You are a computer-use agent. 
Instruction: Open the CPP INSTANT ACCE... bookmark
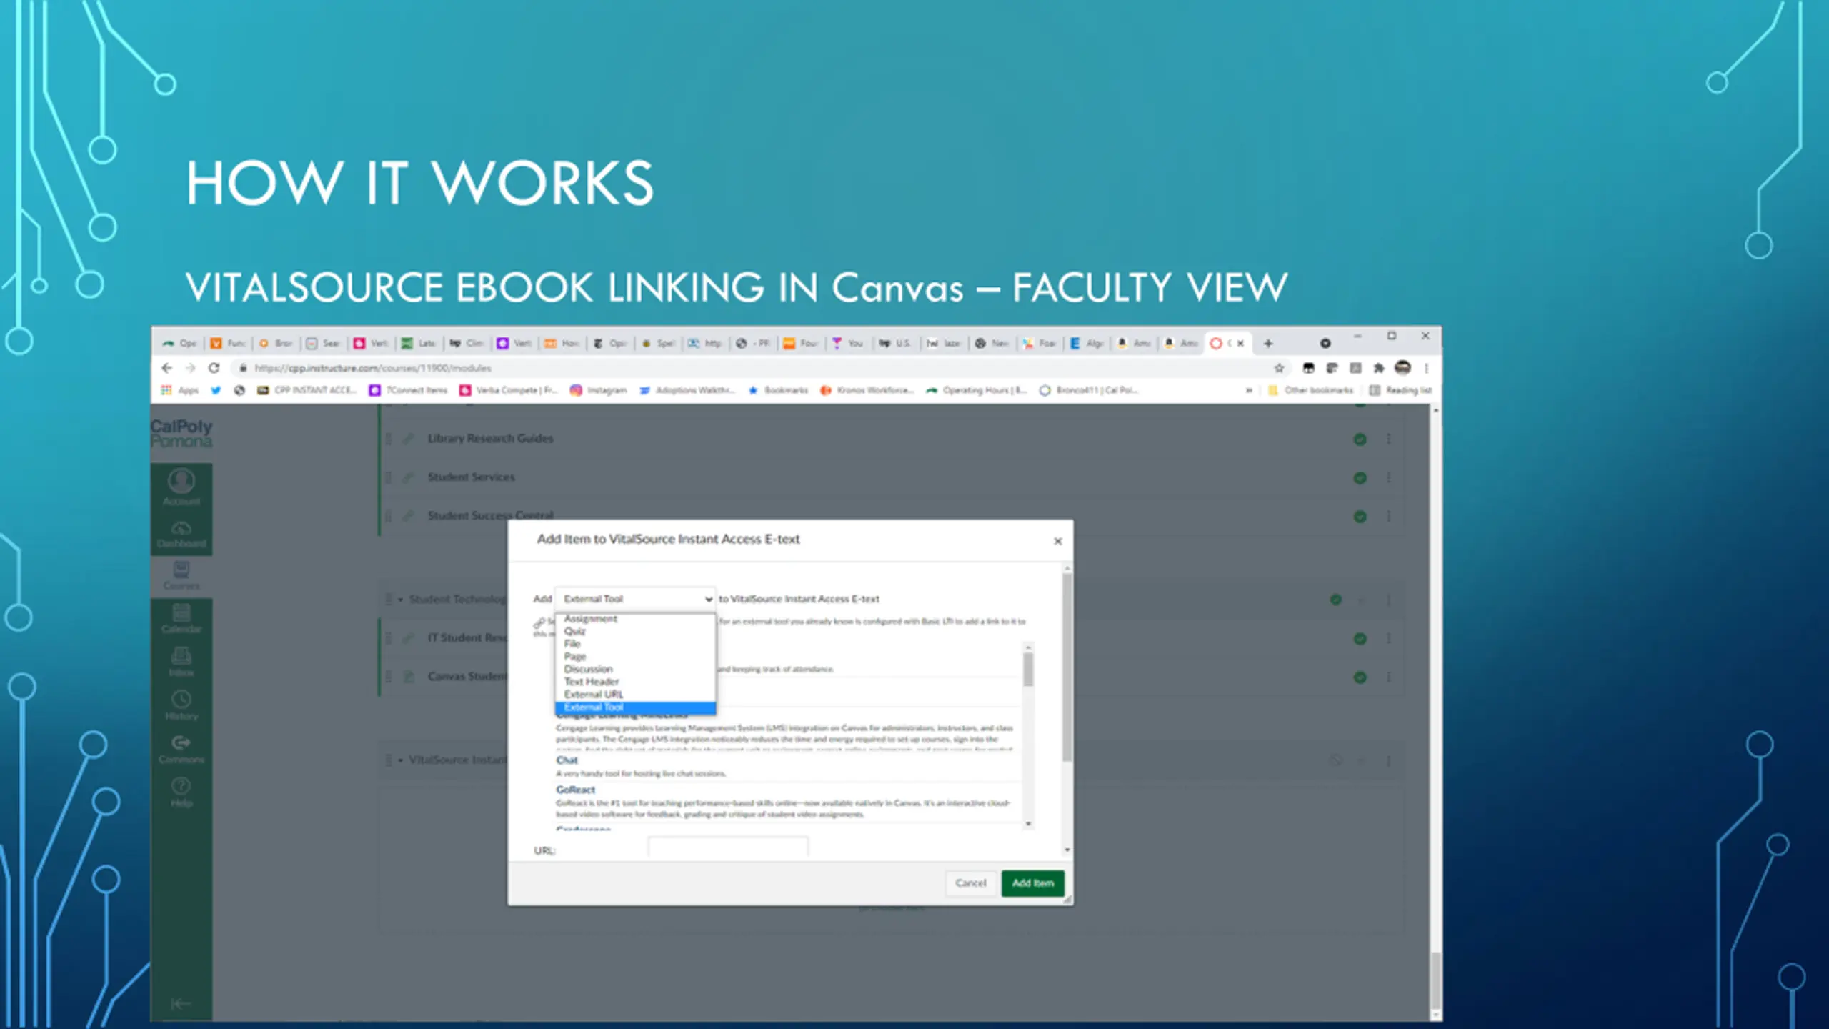coord(307,390)
